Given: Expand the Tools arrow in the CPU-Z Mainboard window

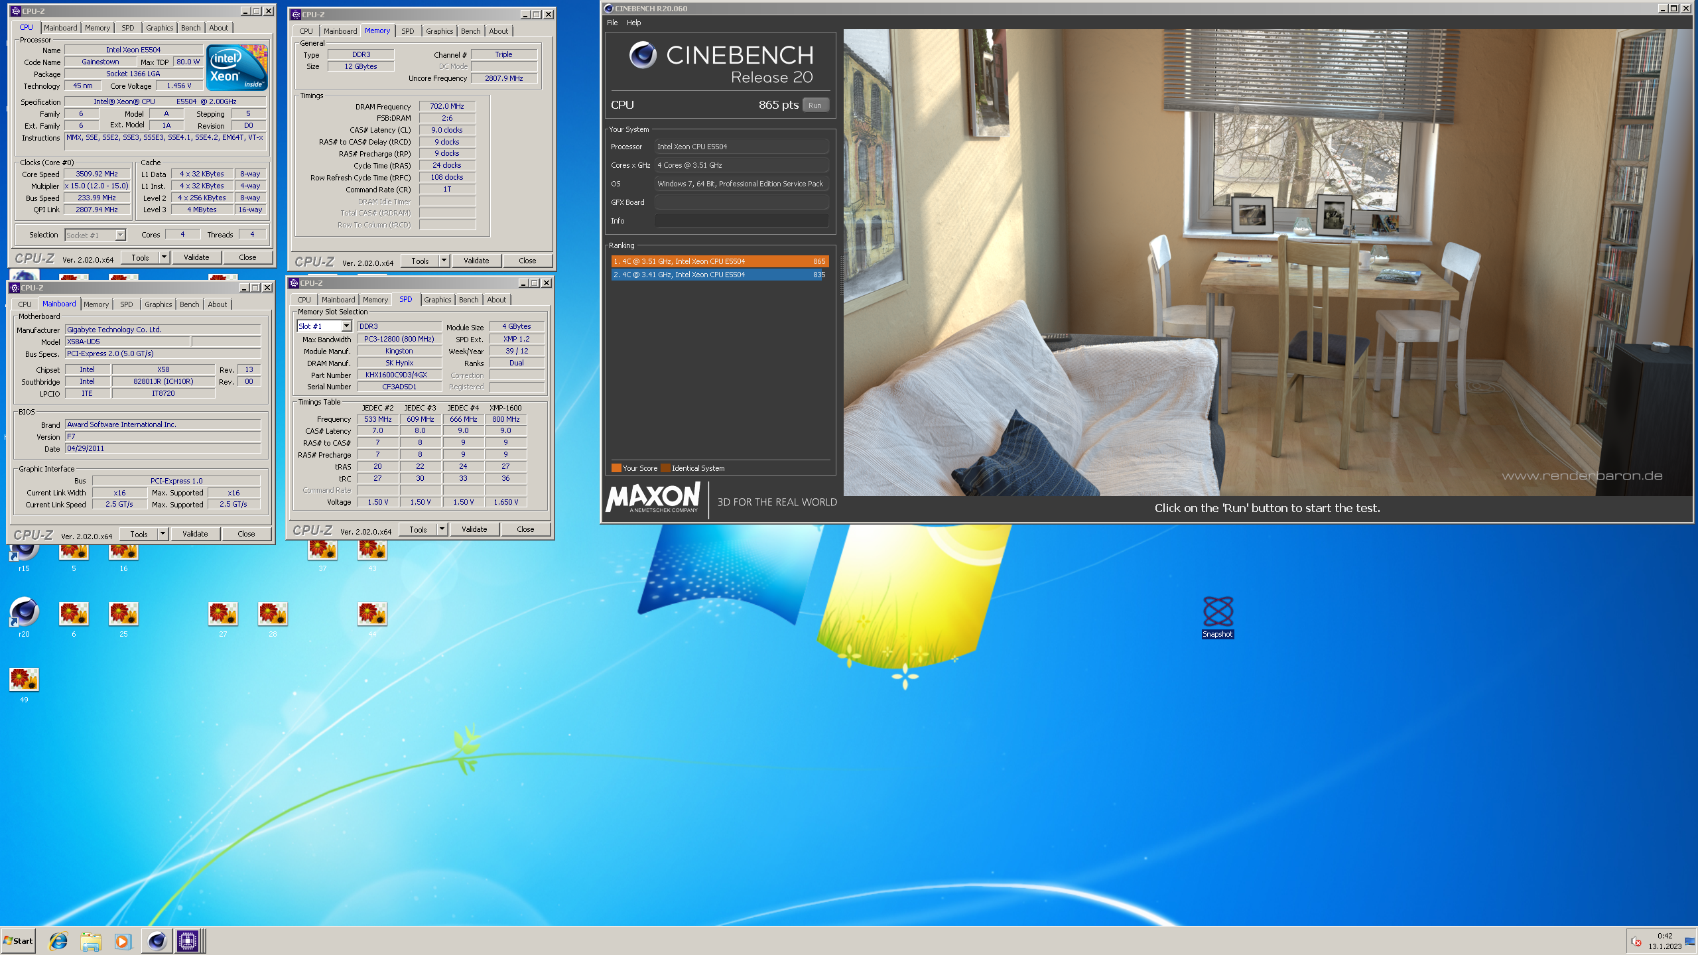Looking at the screenshot, I should (163, 534).
